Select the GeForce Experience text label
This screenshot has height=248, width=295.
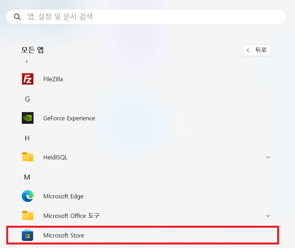[x=69, y=118]
